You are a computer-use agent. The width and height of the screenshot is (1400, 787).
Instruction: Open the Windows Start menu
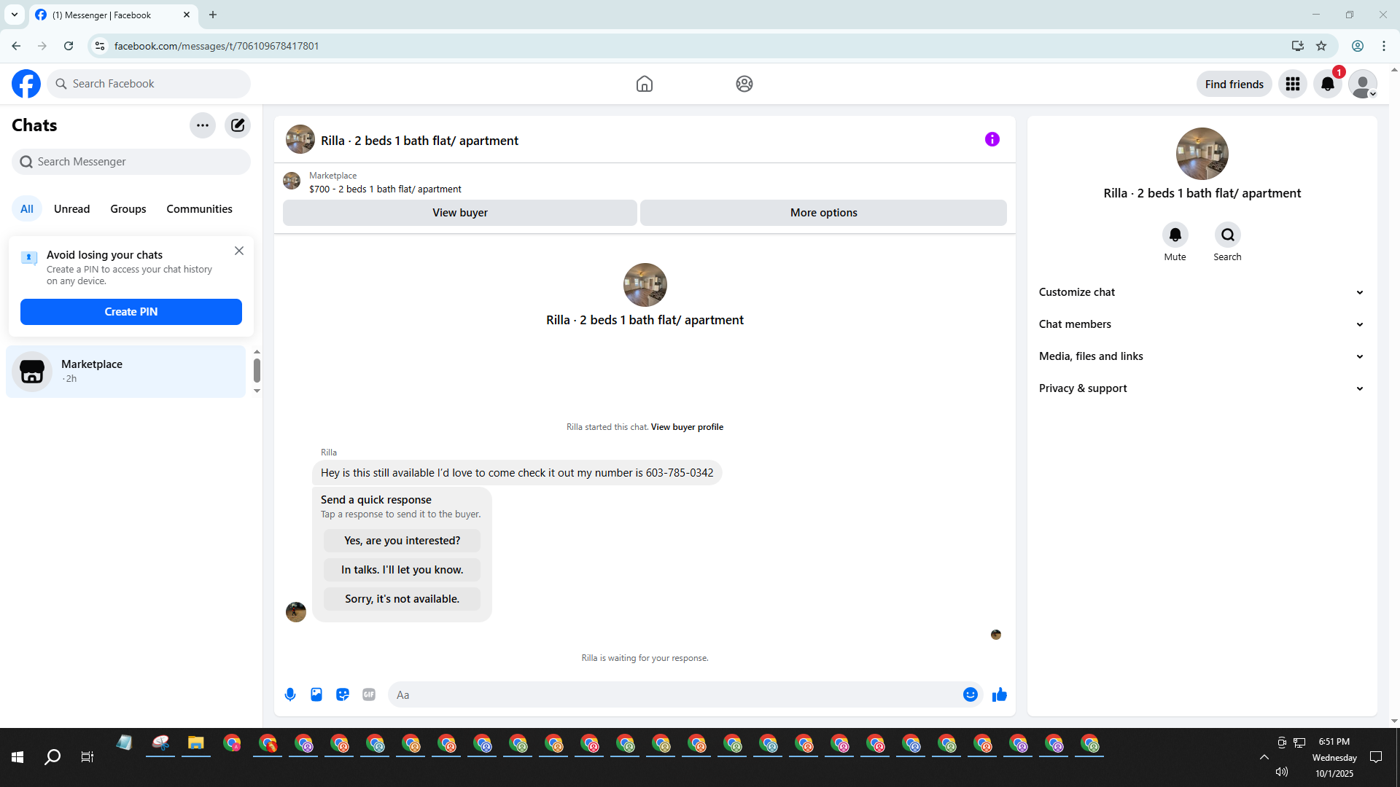point(17,757)
